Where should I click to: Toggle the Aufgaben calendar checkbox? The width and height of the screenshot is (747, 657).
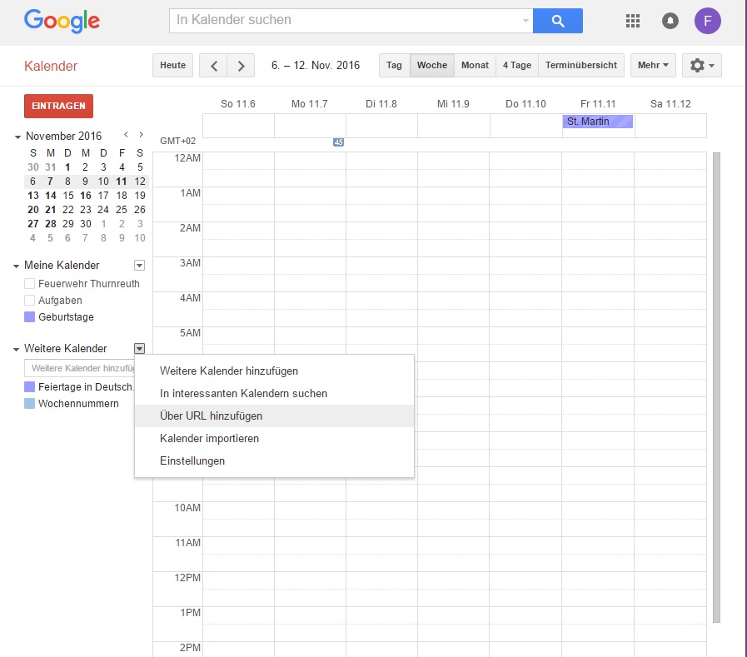tap(30, 301)
